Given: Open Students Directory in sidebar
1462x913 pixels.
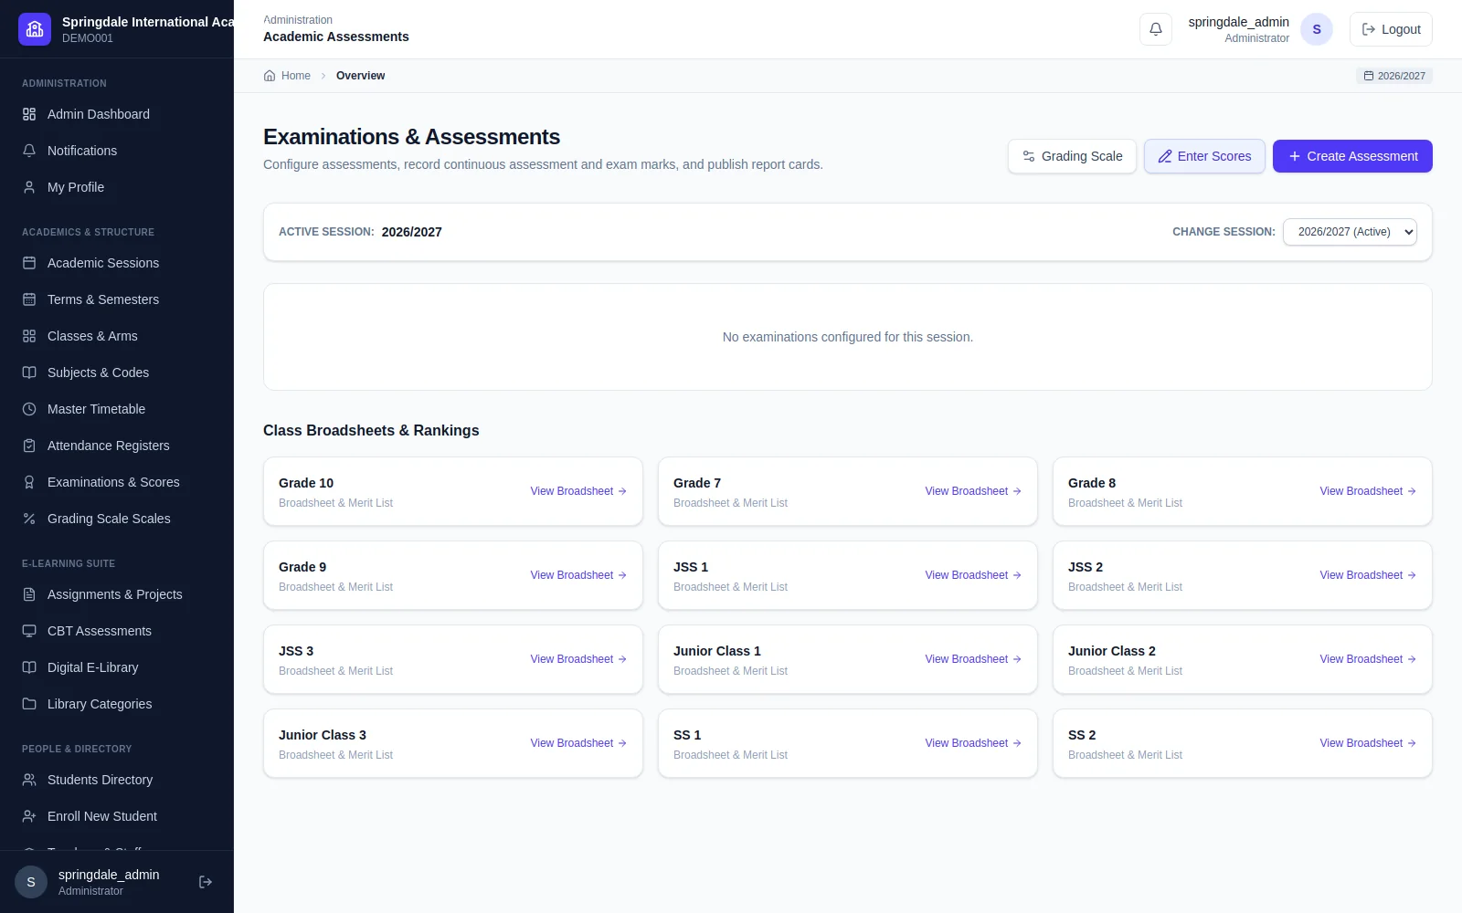Looking at the screenshot, I should [x=117, y=780].
